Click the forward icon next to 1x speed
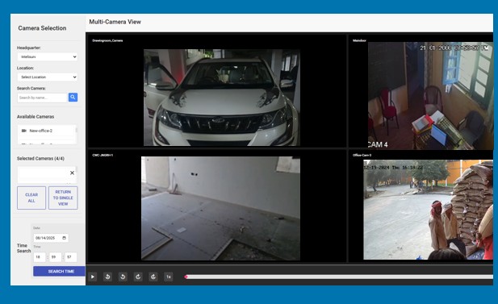498x304 pixels. [153, 277]
